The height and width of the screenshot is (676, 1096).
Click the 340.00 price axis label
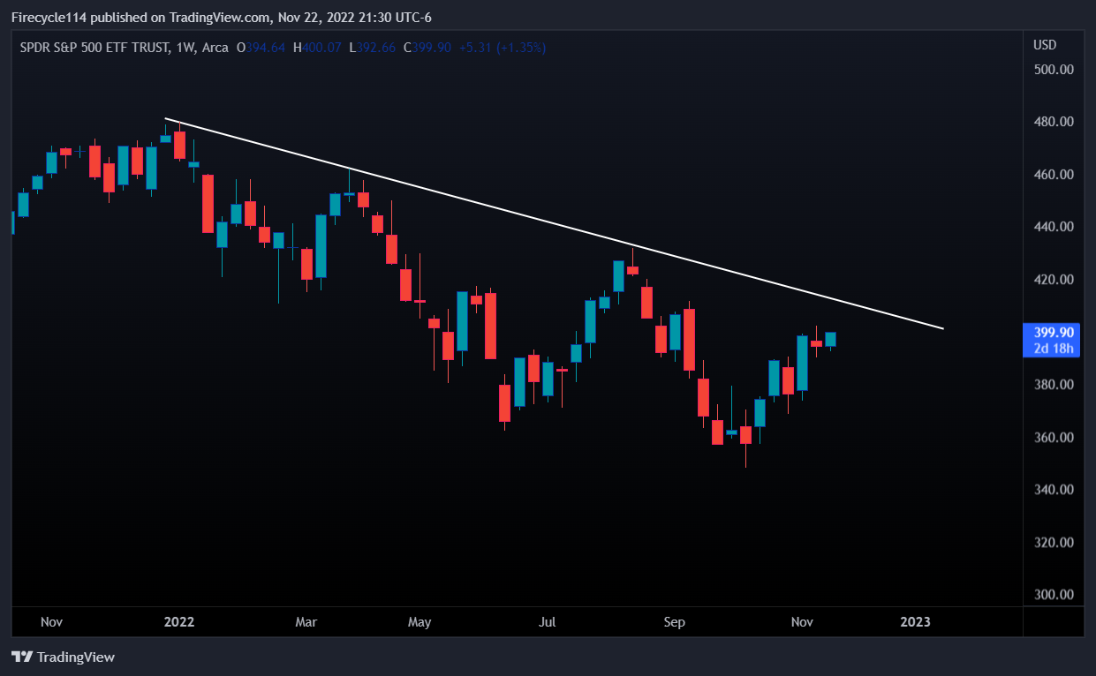(1054, 490)
